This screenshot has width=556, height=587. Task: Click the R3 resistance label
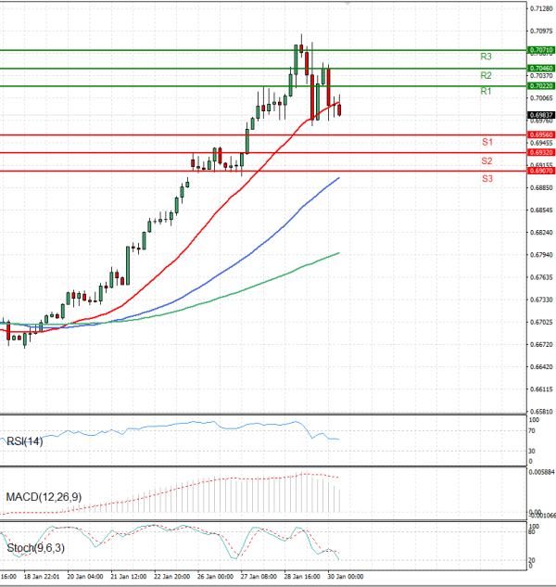(485, 57)
